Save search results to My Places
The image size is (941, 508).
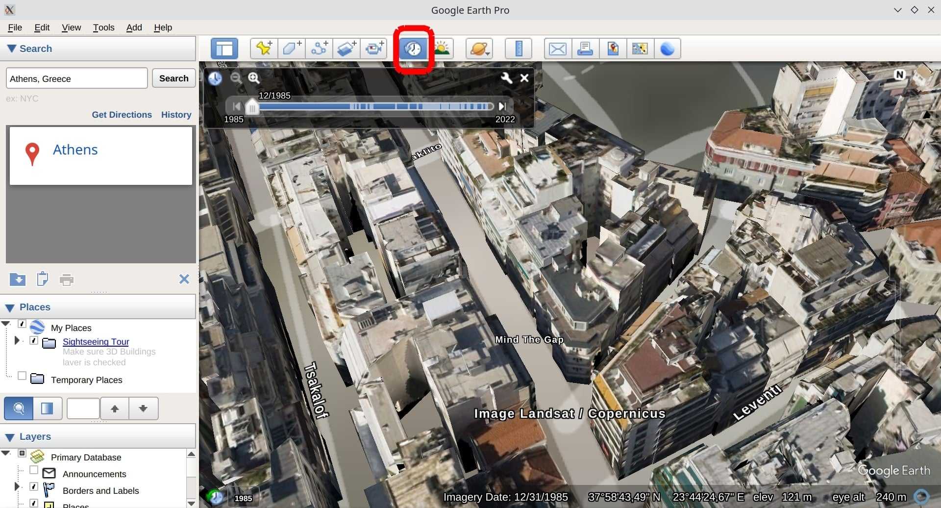(x=18, y=279)
